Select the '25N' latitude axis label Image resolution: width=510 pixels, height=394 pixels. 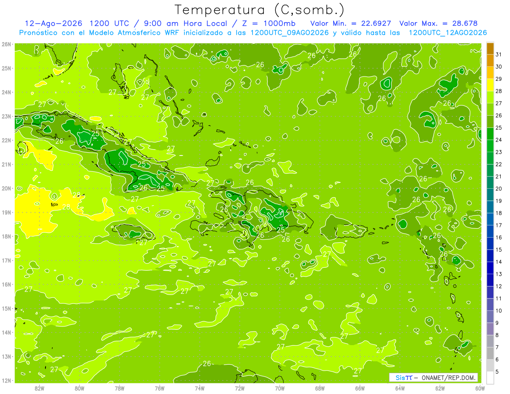pyautogui.click(x=6, y=68)
